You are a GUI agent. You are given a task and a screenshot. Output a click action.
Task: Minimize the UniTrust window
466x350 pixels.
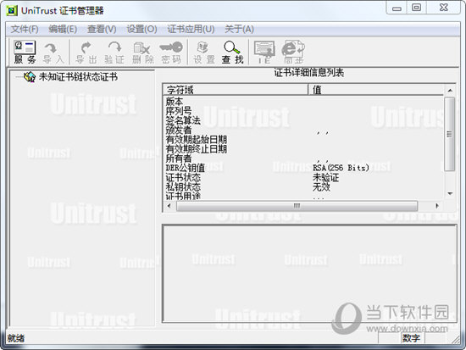(397, 8)
